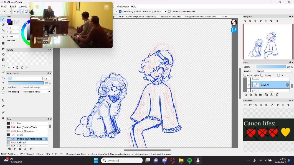Click the blue foreground color swatch
The height and width of the screenshot is (165, 294).
click(x=9, y=21)
